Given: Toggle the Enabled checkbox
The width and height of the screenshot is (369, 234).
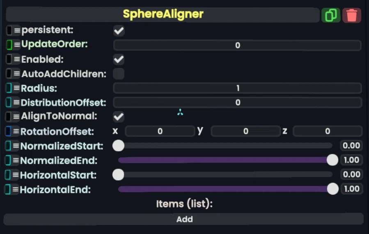Looking at the screenshot, I should coord(119,59).
